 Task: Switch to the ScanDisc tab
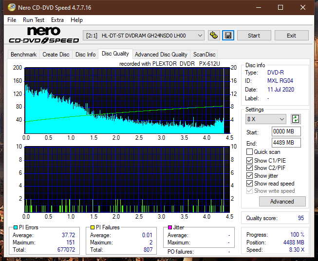204,55
